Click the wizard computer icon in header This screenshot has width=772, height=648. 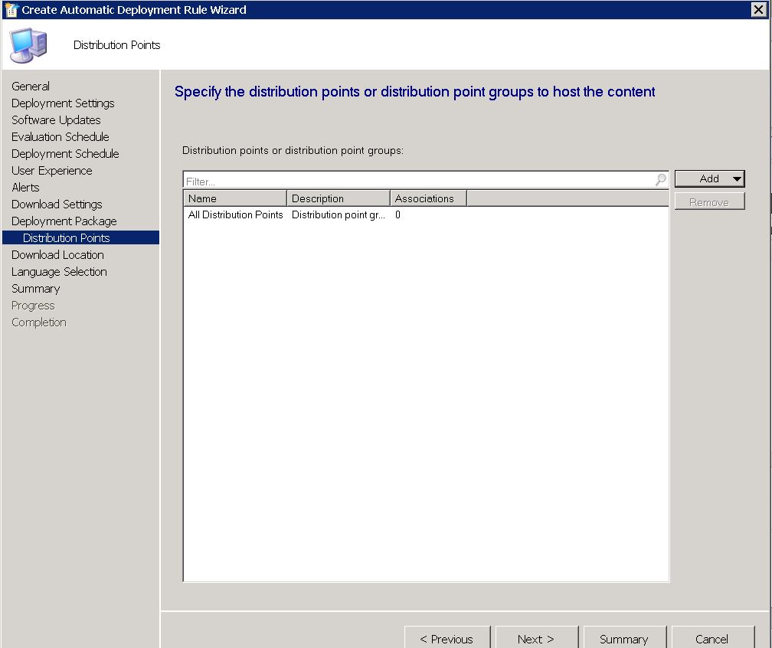point(28,45)
